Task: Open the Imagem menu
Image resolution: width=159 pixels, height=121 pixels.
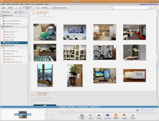Action: click(x=27, y=4)
